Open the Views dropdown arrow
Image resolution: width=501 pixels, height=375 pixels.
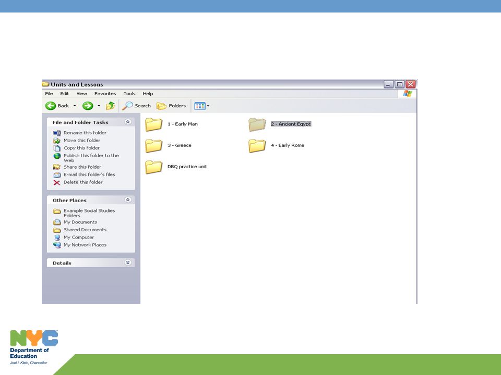[208, 106]
